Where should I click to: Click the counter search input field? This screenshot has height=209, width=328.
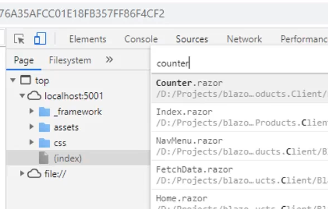pos(240,64)
